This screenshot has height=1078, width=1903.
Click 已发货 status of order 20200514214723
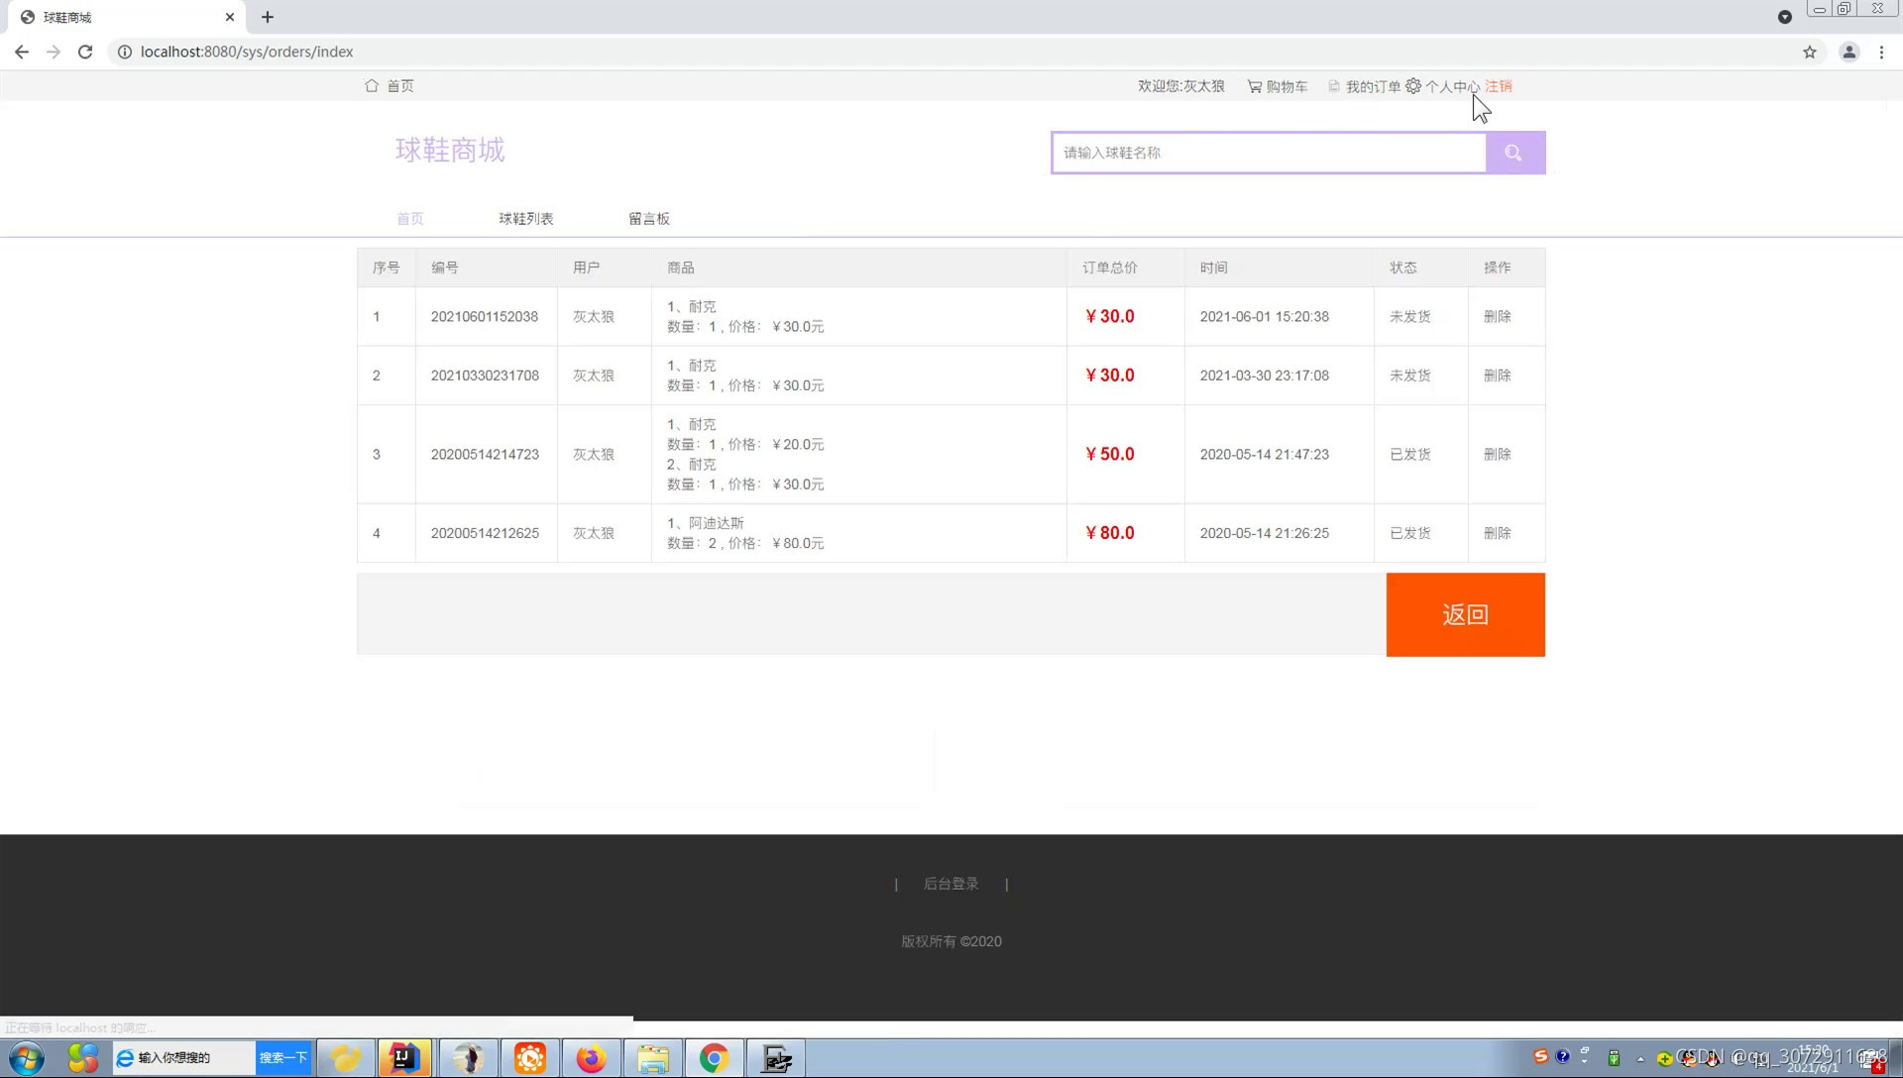[x=1409, y=455]
